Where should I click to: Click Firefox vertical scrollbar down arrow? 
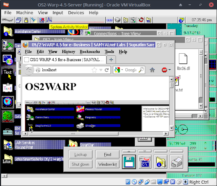pyautogui.click(x=171, y=128)
